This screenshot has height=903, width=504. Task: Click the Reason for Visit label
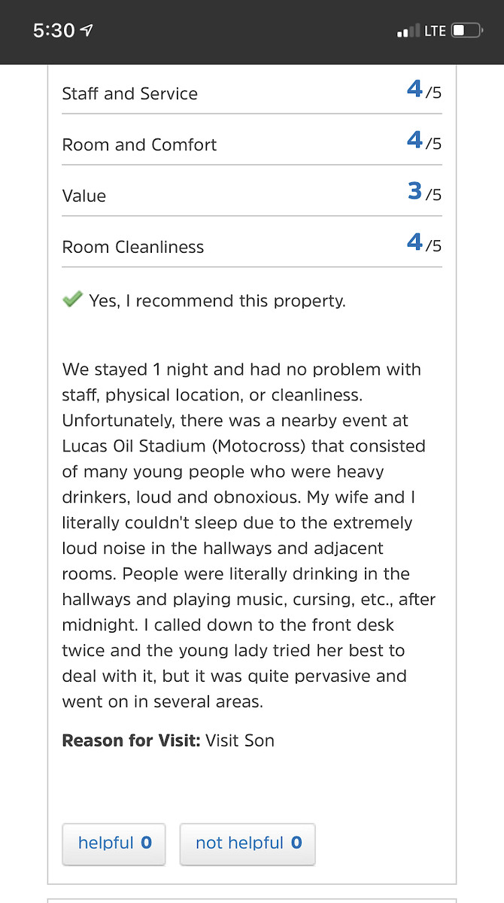click(x=131, y=740)
